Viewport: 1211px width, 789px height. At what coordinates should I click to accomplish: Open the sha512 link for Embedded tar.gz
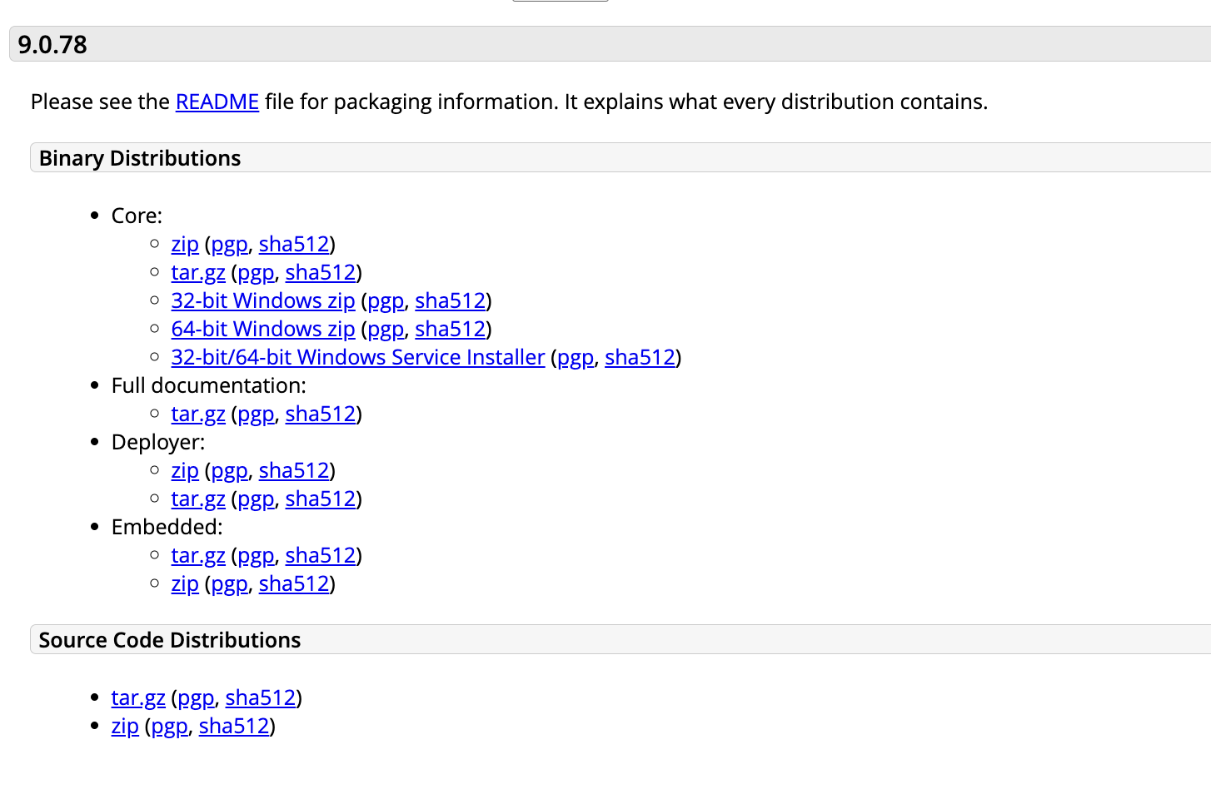(321, 555)
